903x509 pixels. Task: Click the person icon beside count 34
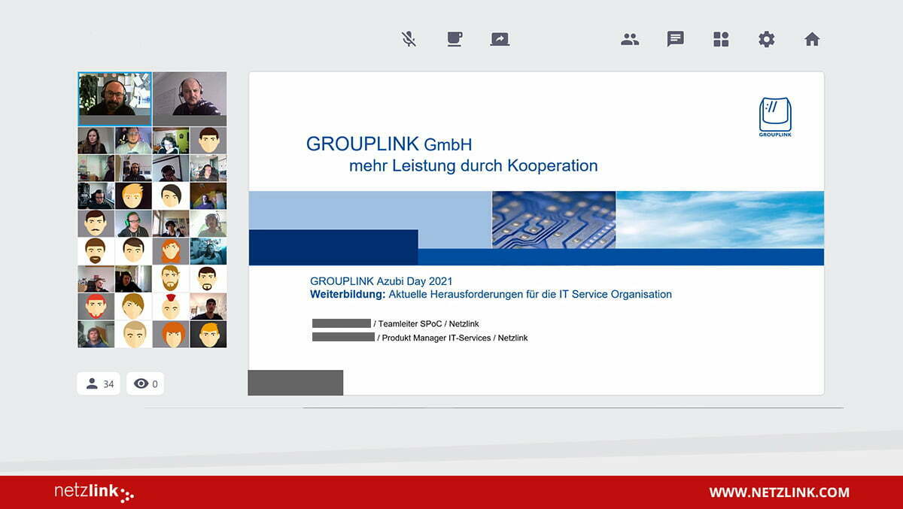(92, 383)
